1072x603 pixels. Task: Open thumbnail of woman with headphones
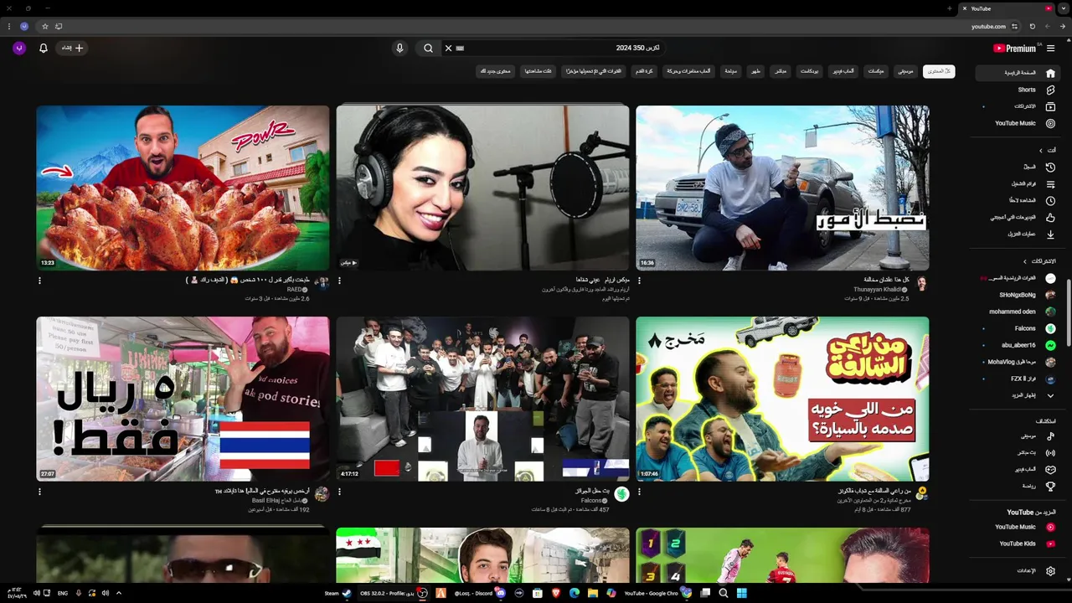click(x=482, y=188)
